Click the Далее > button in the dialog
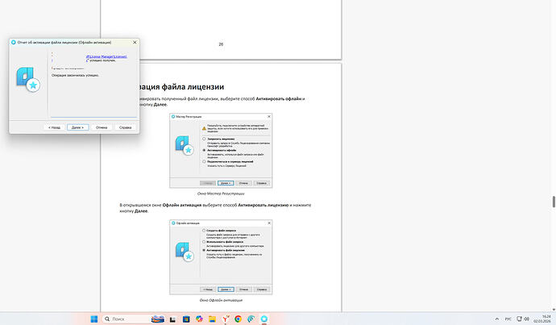 tap(77, 127)
